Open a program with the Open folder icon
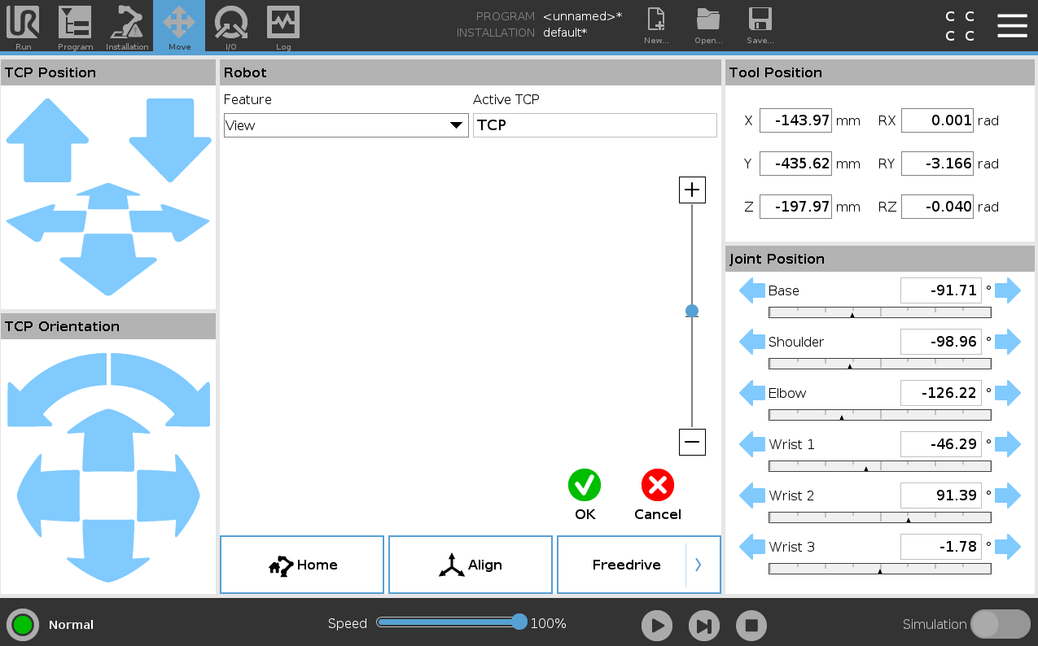 [708, 25]
